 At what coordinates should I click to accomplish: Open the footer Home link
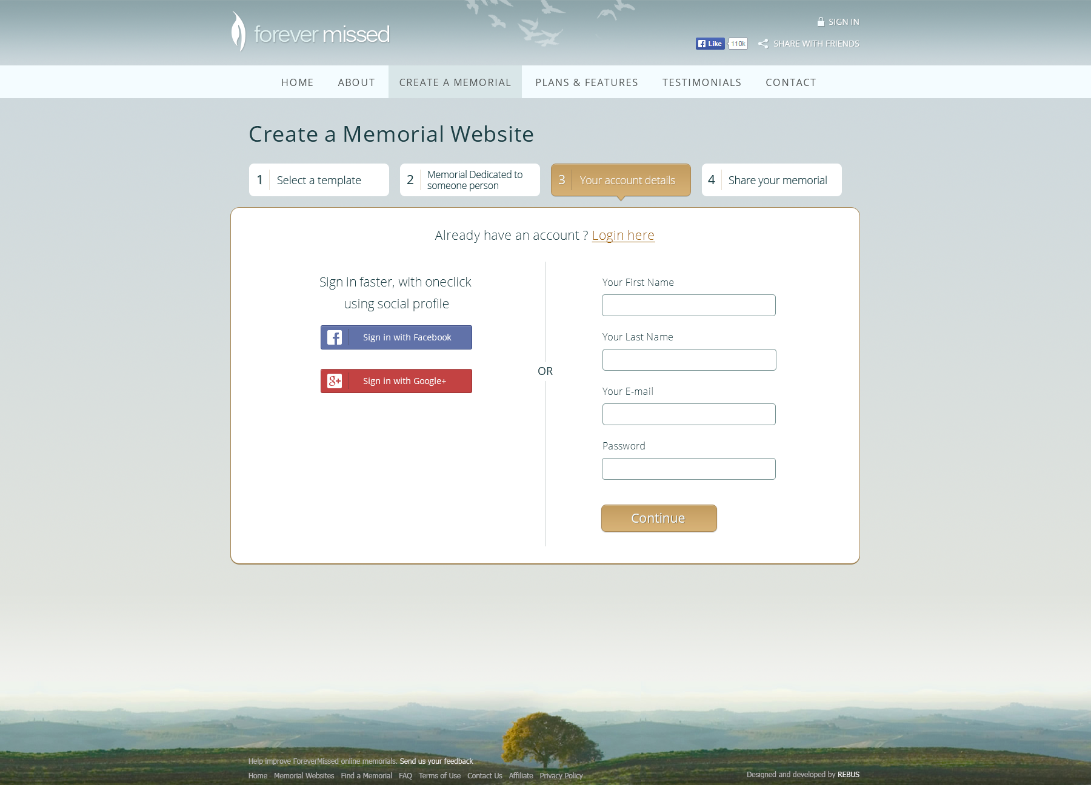(x=258, y=776)
